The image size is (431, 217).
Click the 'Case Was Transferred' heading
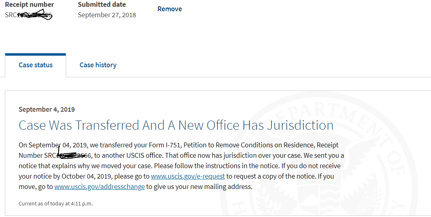(176, 125)
